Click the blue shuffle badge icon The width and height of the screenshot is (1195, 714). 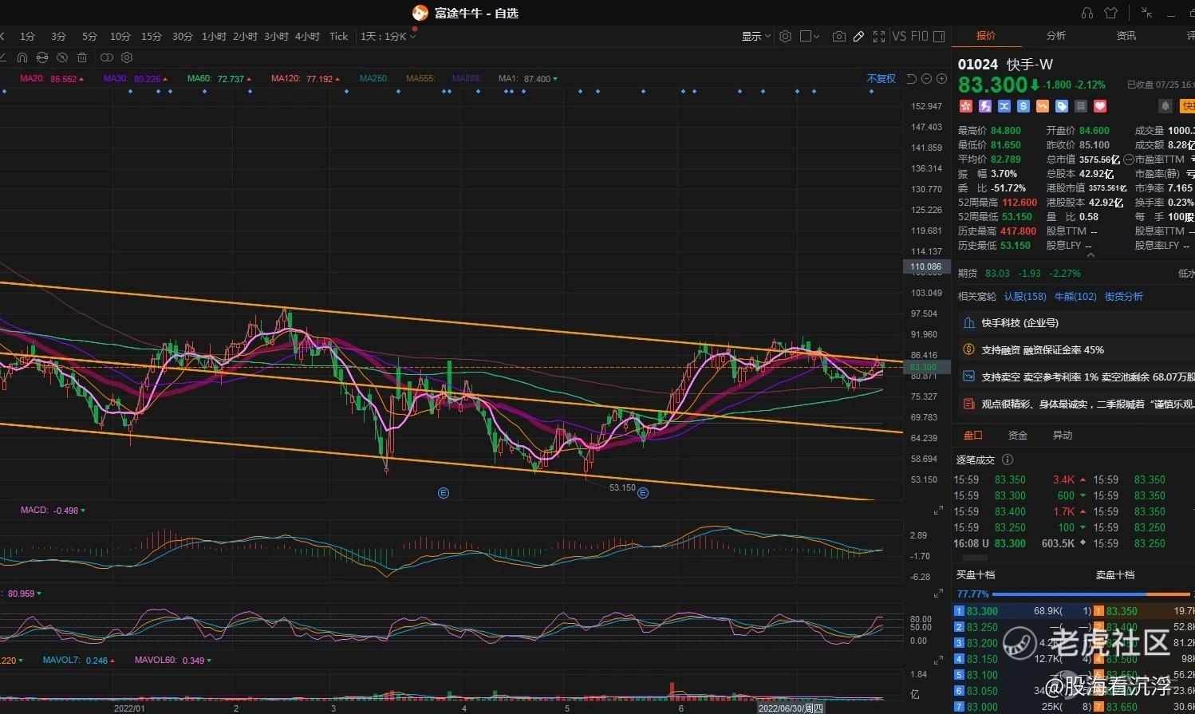point(1004,106)
